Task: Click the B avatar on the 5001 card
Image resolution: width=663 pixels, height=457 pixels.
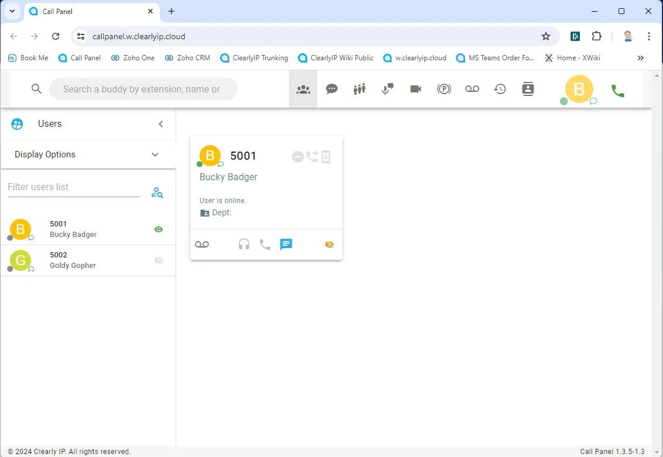Action: (210, 156)
